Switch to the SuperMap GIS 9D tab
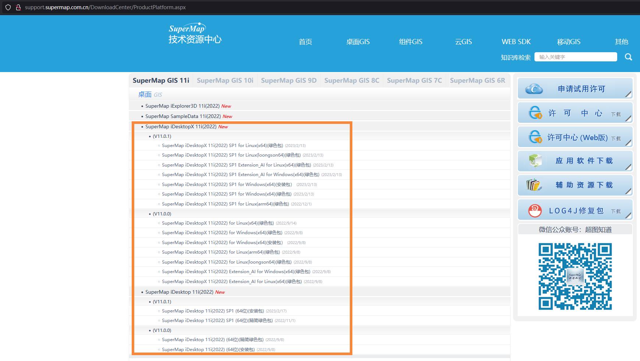The image size is (640, 361). click(289, 81)
